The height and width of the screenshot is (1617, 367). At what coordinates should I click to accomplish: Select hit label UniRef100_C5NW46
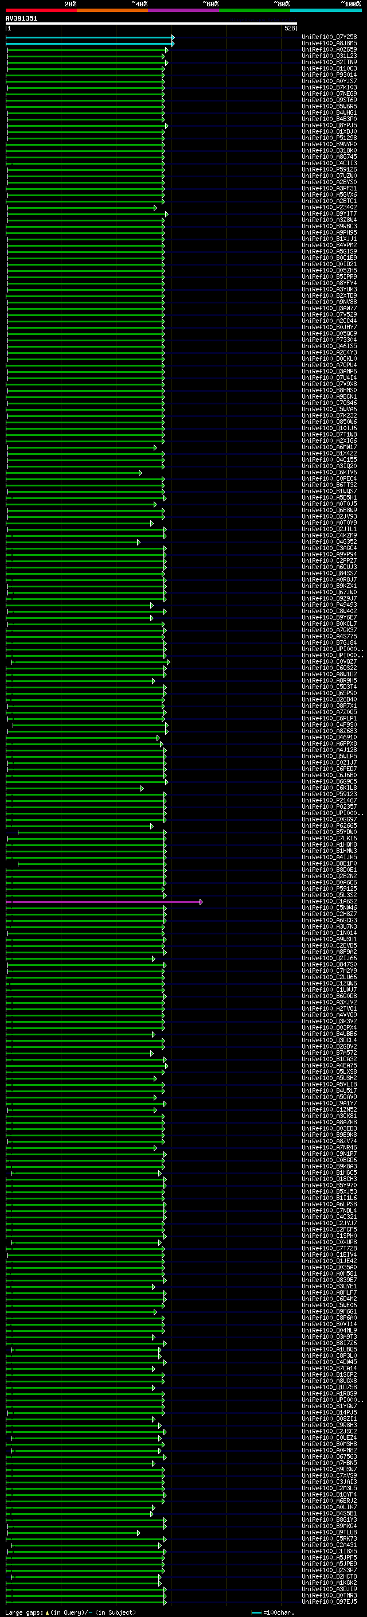329,907
